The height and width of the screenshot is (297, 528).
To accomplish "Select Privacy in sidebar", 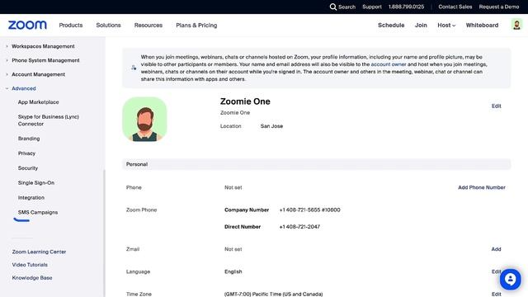I will pos(26,153).
